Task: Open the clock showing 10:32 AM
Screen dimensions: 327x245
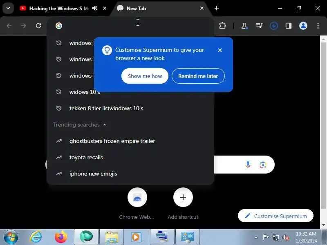Action: [x=306, y=237]
